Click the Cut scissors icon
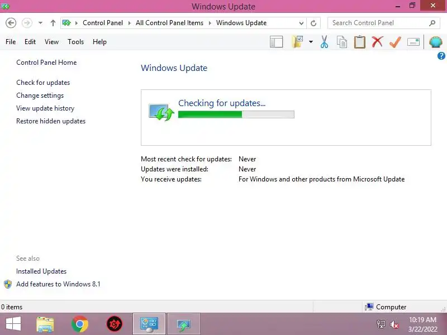This screenshot has width=447, height=335. coord(324,41)
